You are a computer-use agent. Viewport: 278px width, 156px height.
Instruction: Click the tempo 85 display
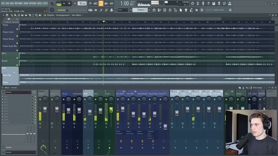click(82, 3)
